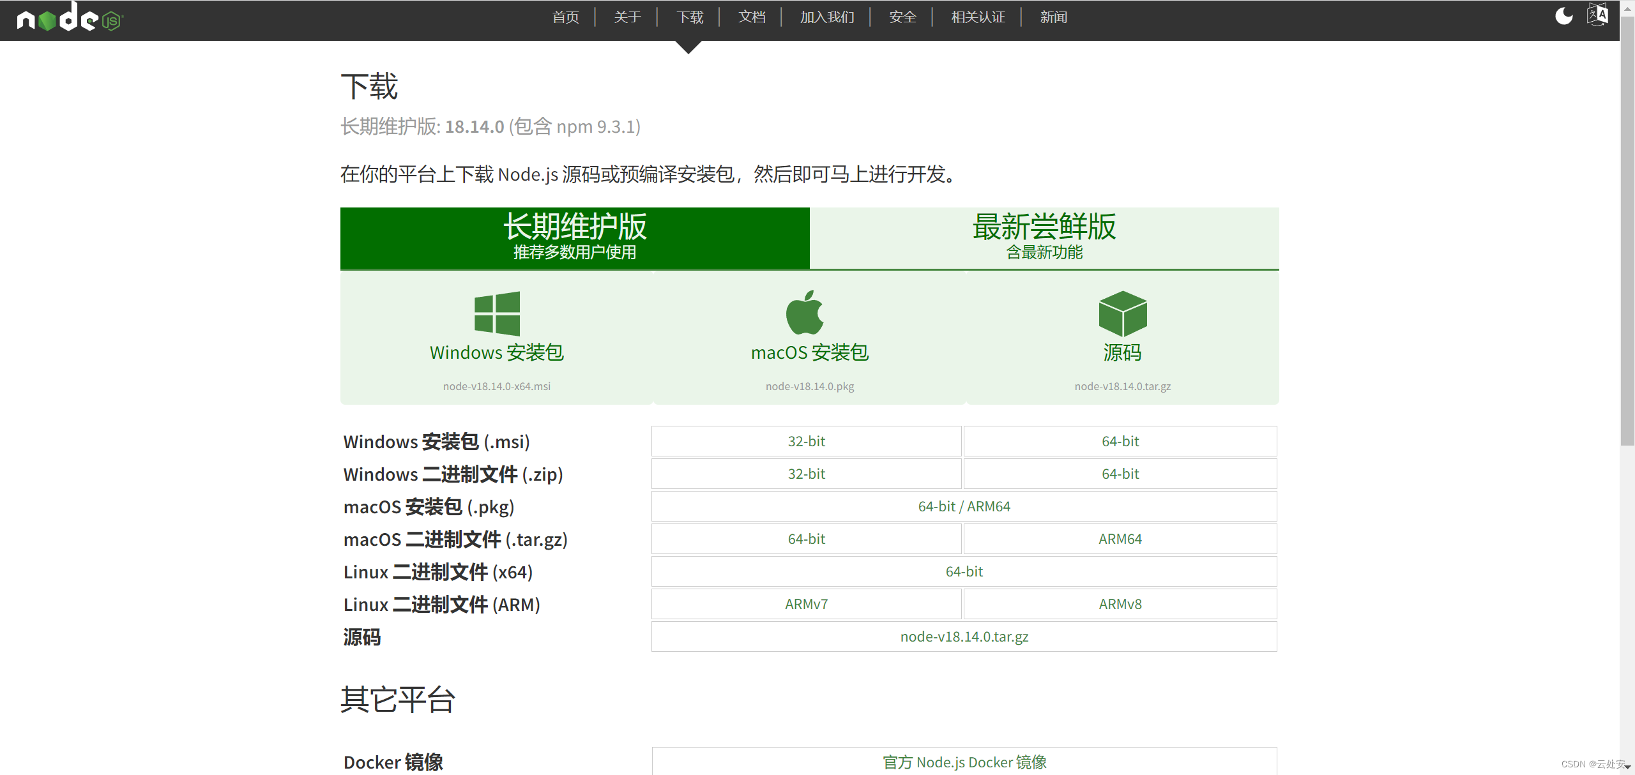This screenshot has height=775, width=1635.
Task: Go to 首页 in navigation
Action: coord(565,17)
